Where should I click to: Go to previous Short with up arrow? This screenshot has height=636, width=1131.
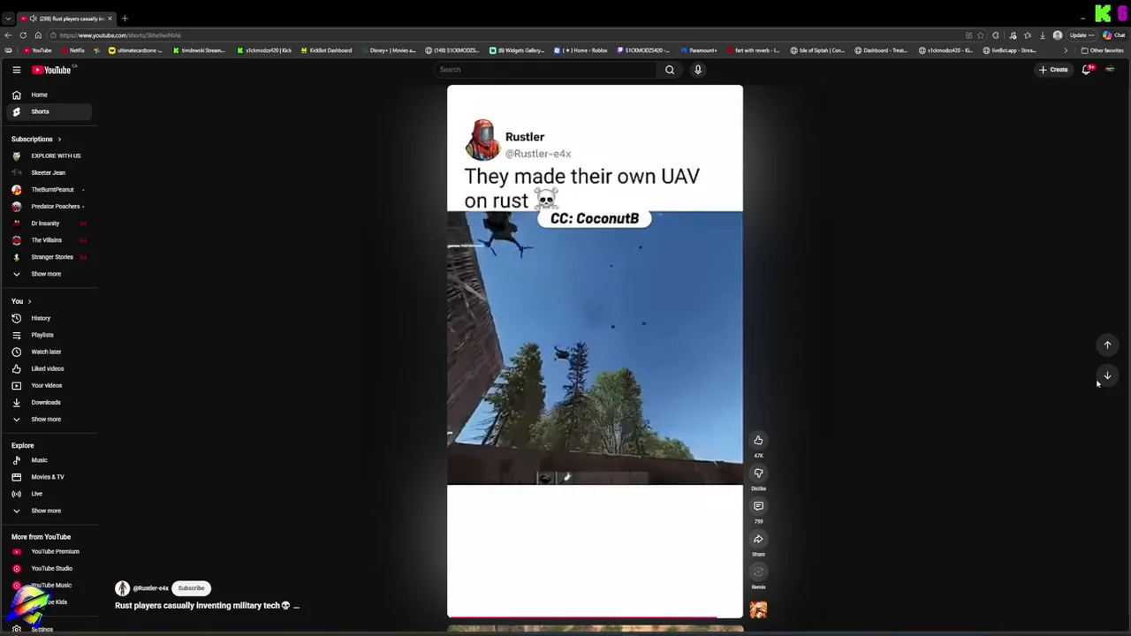1107,344
